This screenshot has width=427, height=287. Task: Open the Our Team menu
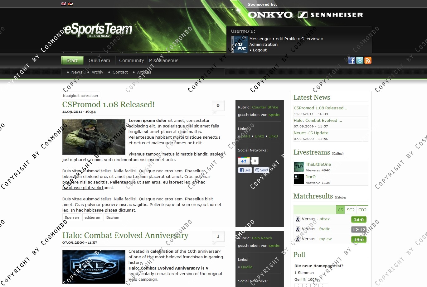(99, 60)
